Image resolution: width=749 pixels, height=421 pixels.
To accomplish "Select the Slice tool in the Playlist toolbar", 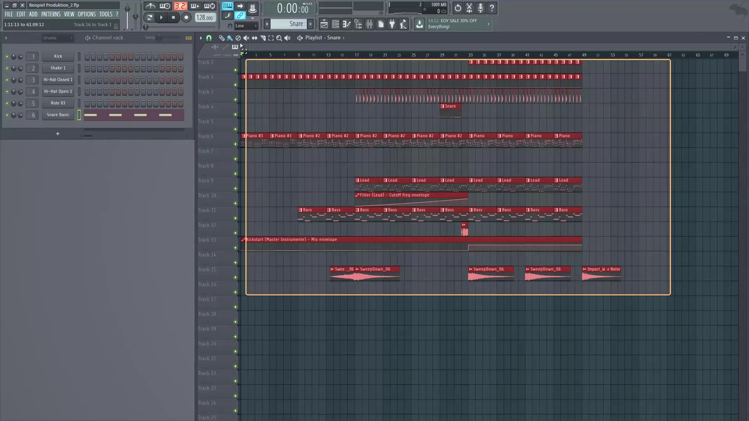I will point(263,38).
